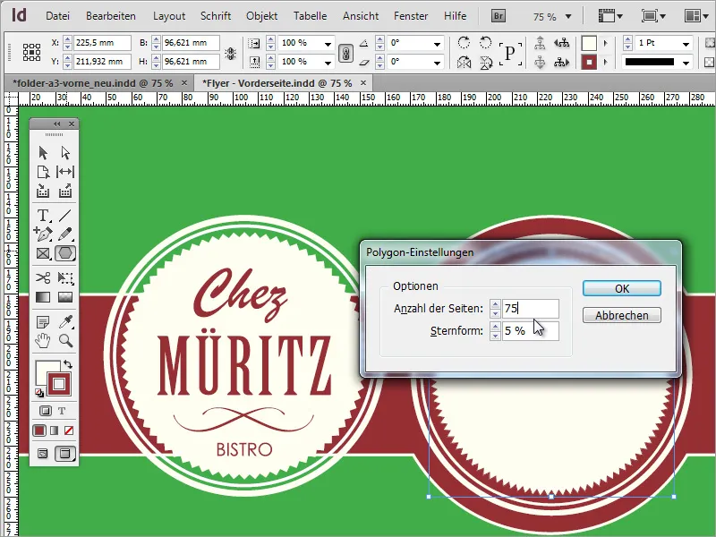Confirm polygon settings with OK

pos(620,288)
